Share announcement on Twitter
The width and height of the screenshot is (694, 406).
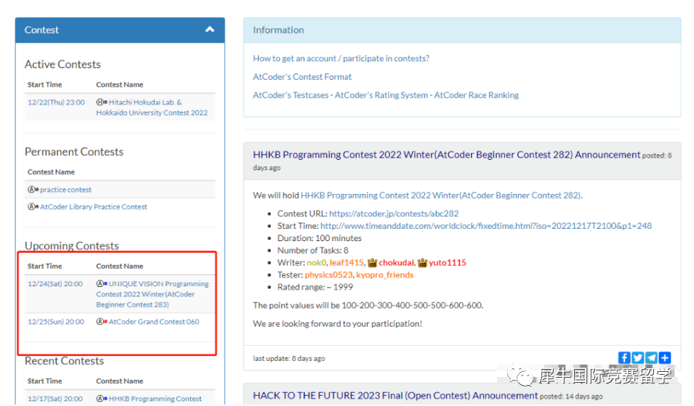[x=637, y=357]
